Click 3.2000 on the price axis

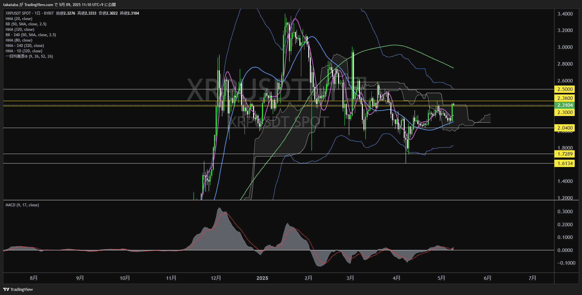click(565, 30)
